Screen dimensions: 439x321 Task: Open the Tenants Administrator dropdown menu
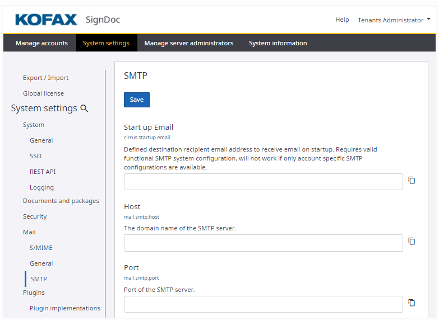[x=394, y=20]
